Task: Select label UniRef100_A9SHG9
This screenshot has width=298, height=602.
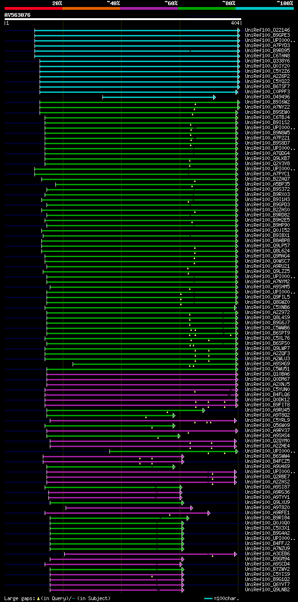Action: (267, 364)
